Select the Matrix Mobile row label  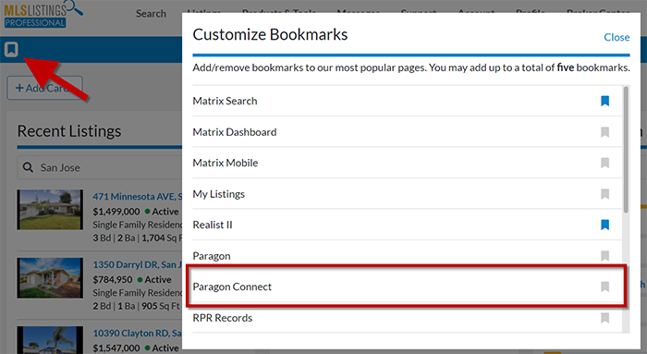[x=226, y=163]
